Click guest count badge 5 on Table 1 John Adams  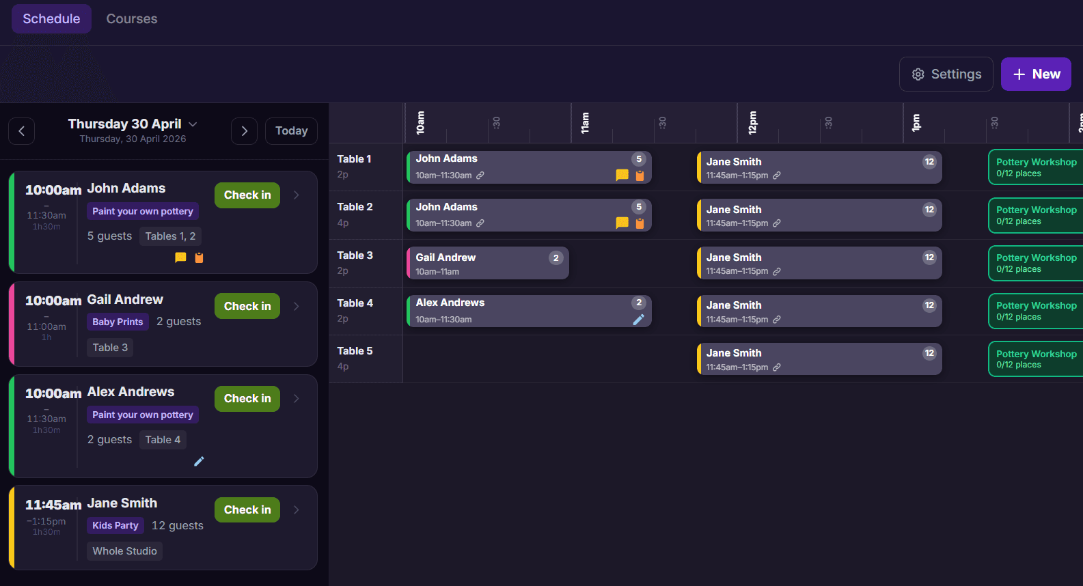tap(639, 159)
